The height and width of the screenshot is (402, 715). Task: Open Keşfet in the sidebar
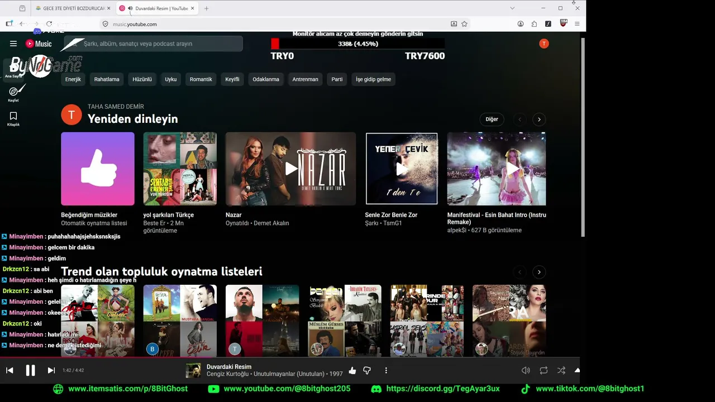pos(13,93)
